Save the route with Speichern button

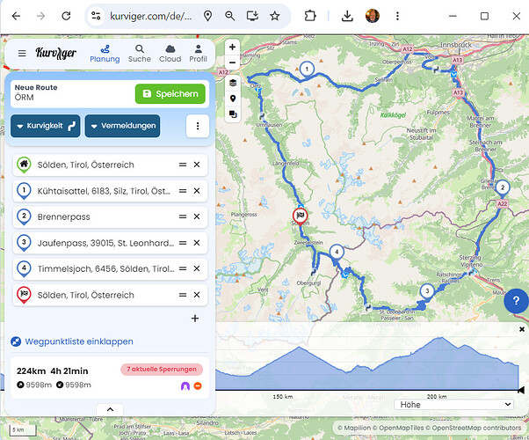170,93
